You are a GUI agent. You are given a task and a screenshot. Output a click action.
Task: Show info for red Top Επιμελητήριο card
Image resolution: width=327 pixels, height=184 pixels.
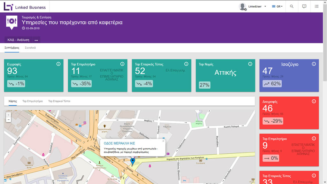314,138
